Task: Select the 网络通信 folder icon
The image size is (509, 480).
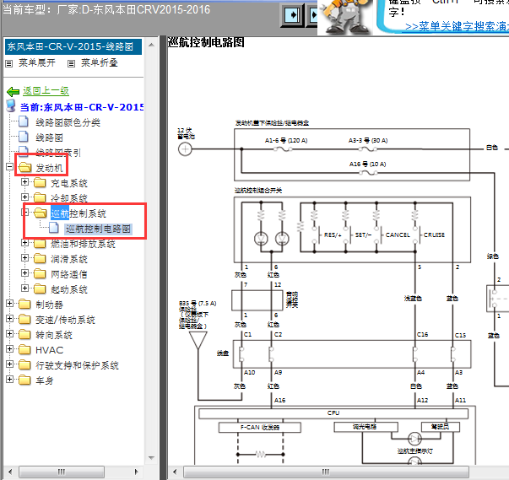Action: coord(40,273)
